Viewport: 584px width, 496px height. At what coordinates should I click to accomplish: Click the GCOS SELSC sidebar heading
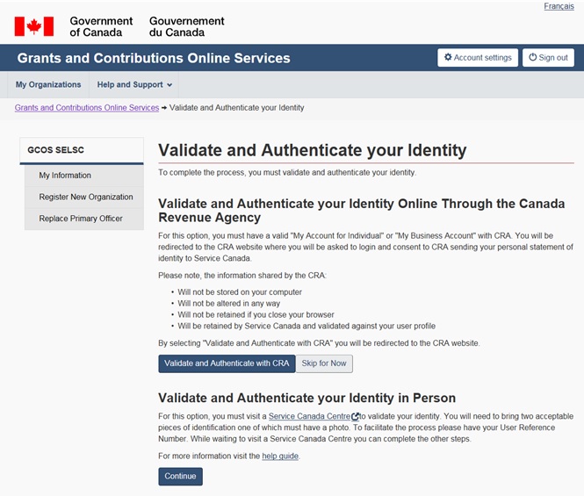[x=56, y=150]
